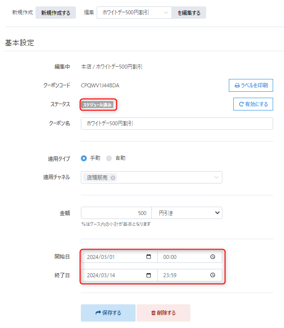This screenshot has height=328, width=284.
Task: Click the text 本店 / ホワイトデー500円割引
Action: click(x=111, y=67)
